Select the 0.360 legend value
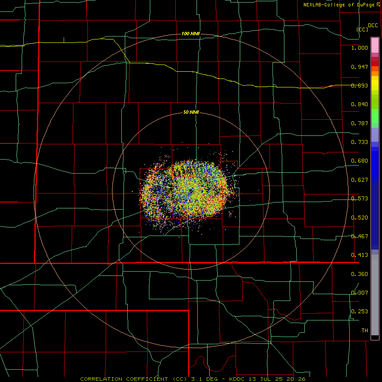Screen dimensions: 382x382 click(360, 274)
